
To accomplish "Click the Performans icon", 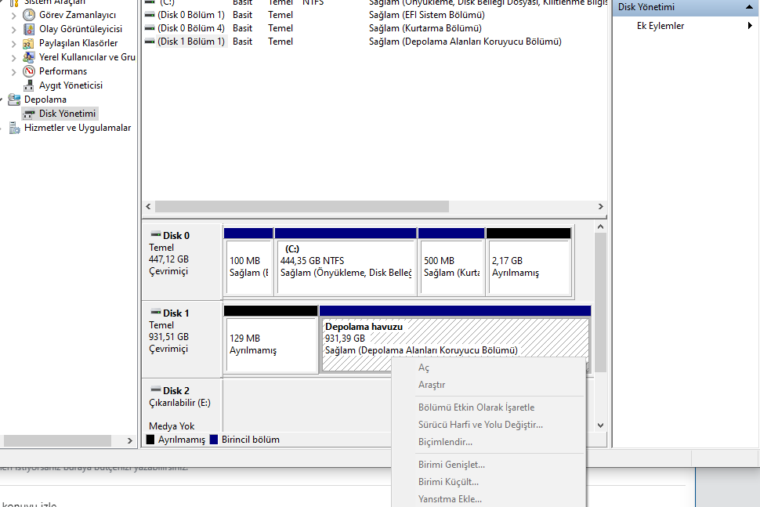I will tap(29, 71).
